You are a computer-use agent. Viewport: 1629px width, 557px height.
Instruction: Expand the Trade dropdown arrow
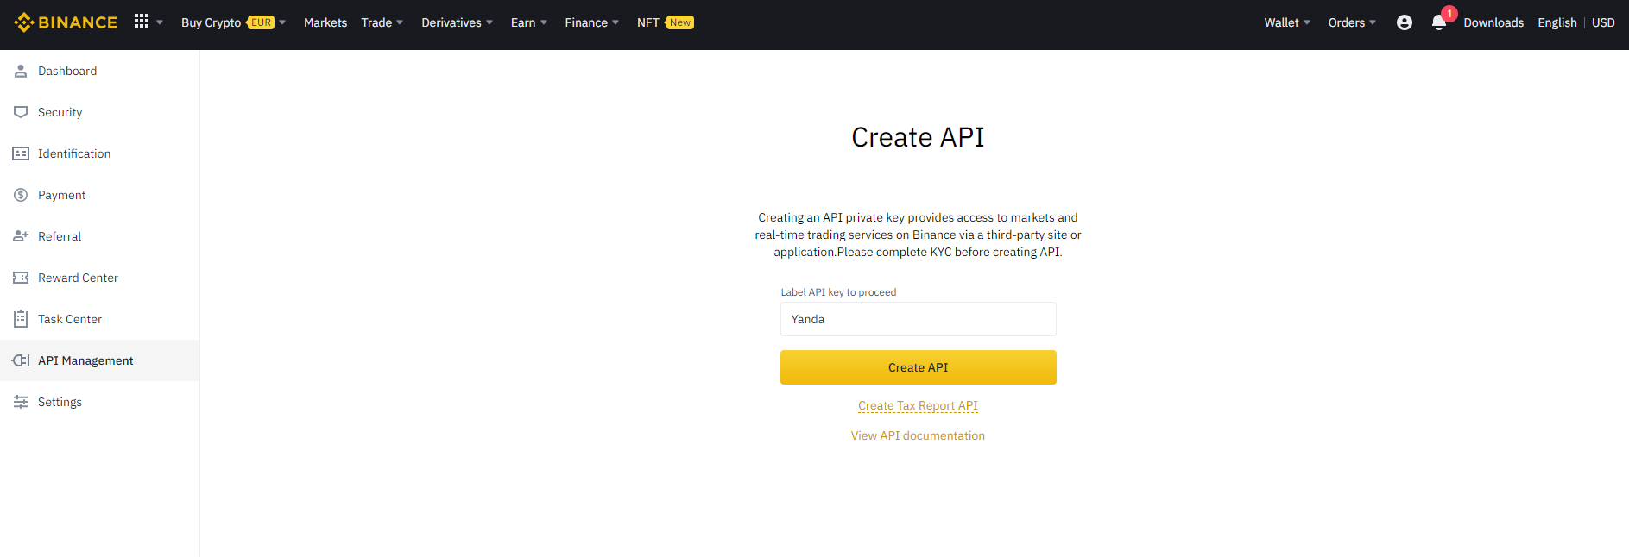click(x=400, y=22)
